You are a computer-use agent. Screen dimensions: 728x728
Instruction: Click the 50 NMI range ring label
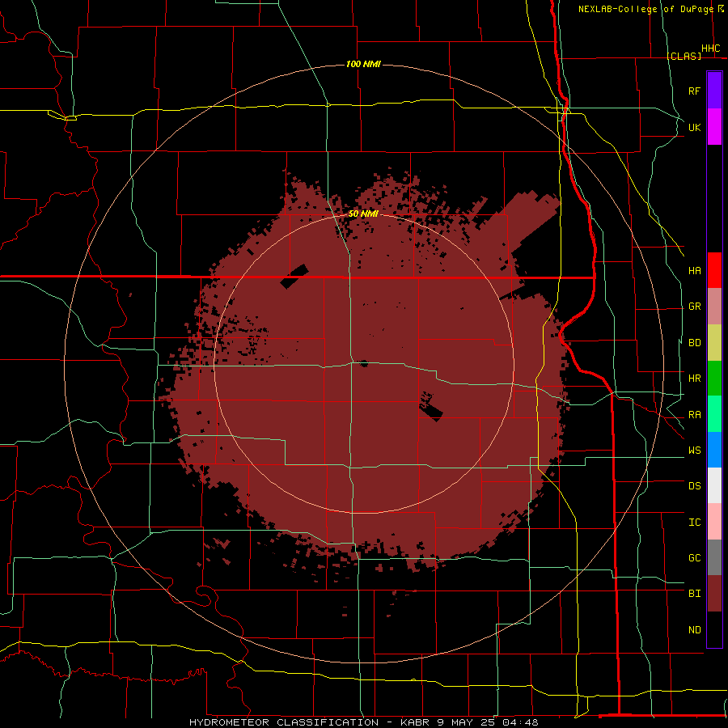click(363, 214)
